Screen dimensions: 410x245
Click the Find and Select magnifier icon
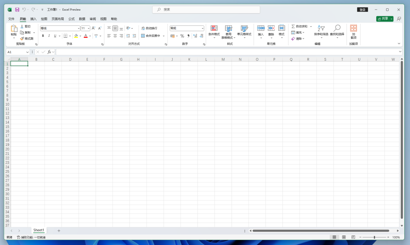337,28
